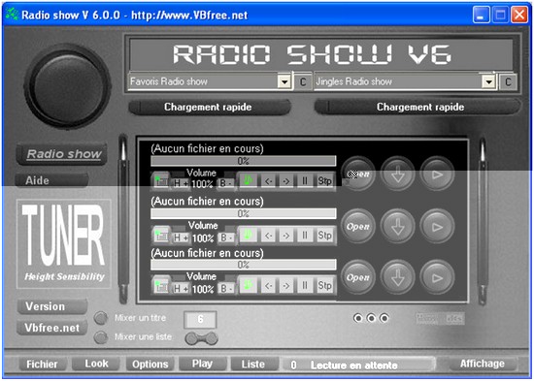Screen dimensions: 534x381
Task: Pause the second player with the II button
Action: (x=305, y=236)
